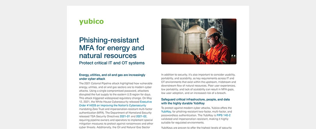
Task: Open the TSA directive 2021-01 link
Action: [x=125, y=116]
